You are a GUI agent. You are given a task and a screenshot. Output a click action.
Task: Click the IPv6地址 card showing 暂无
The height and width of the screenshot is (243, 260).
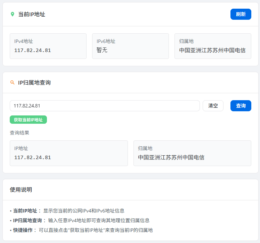click(130, 46)
